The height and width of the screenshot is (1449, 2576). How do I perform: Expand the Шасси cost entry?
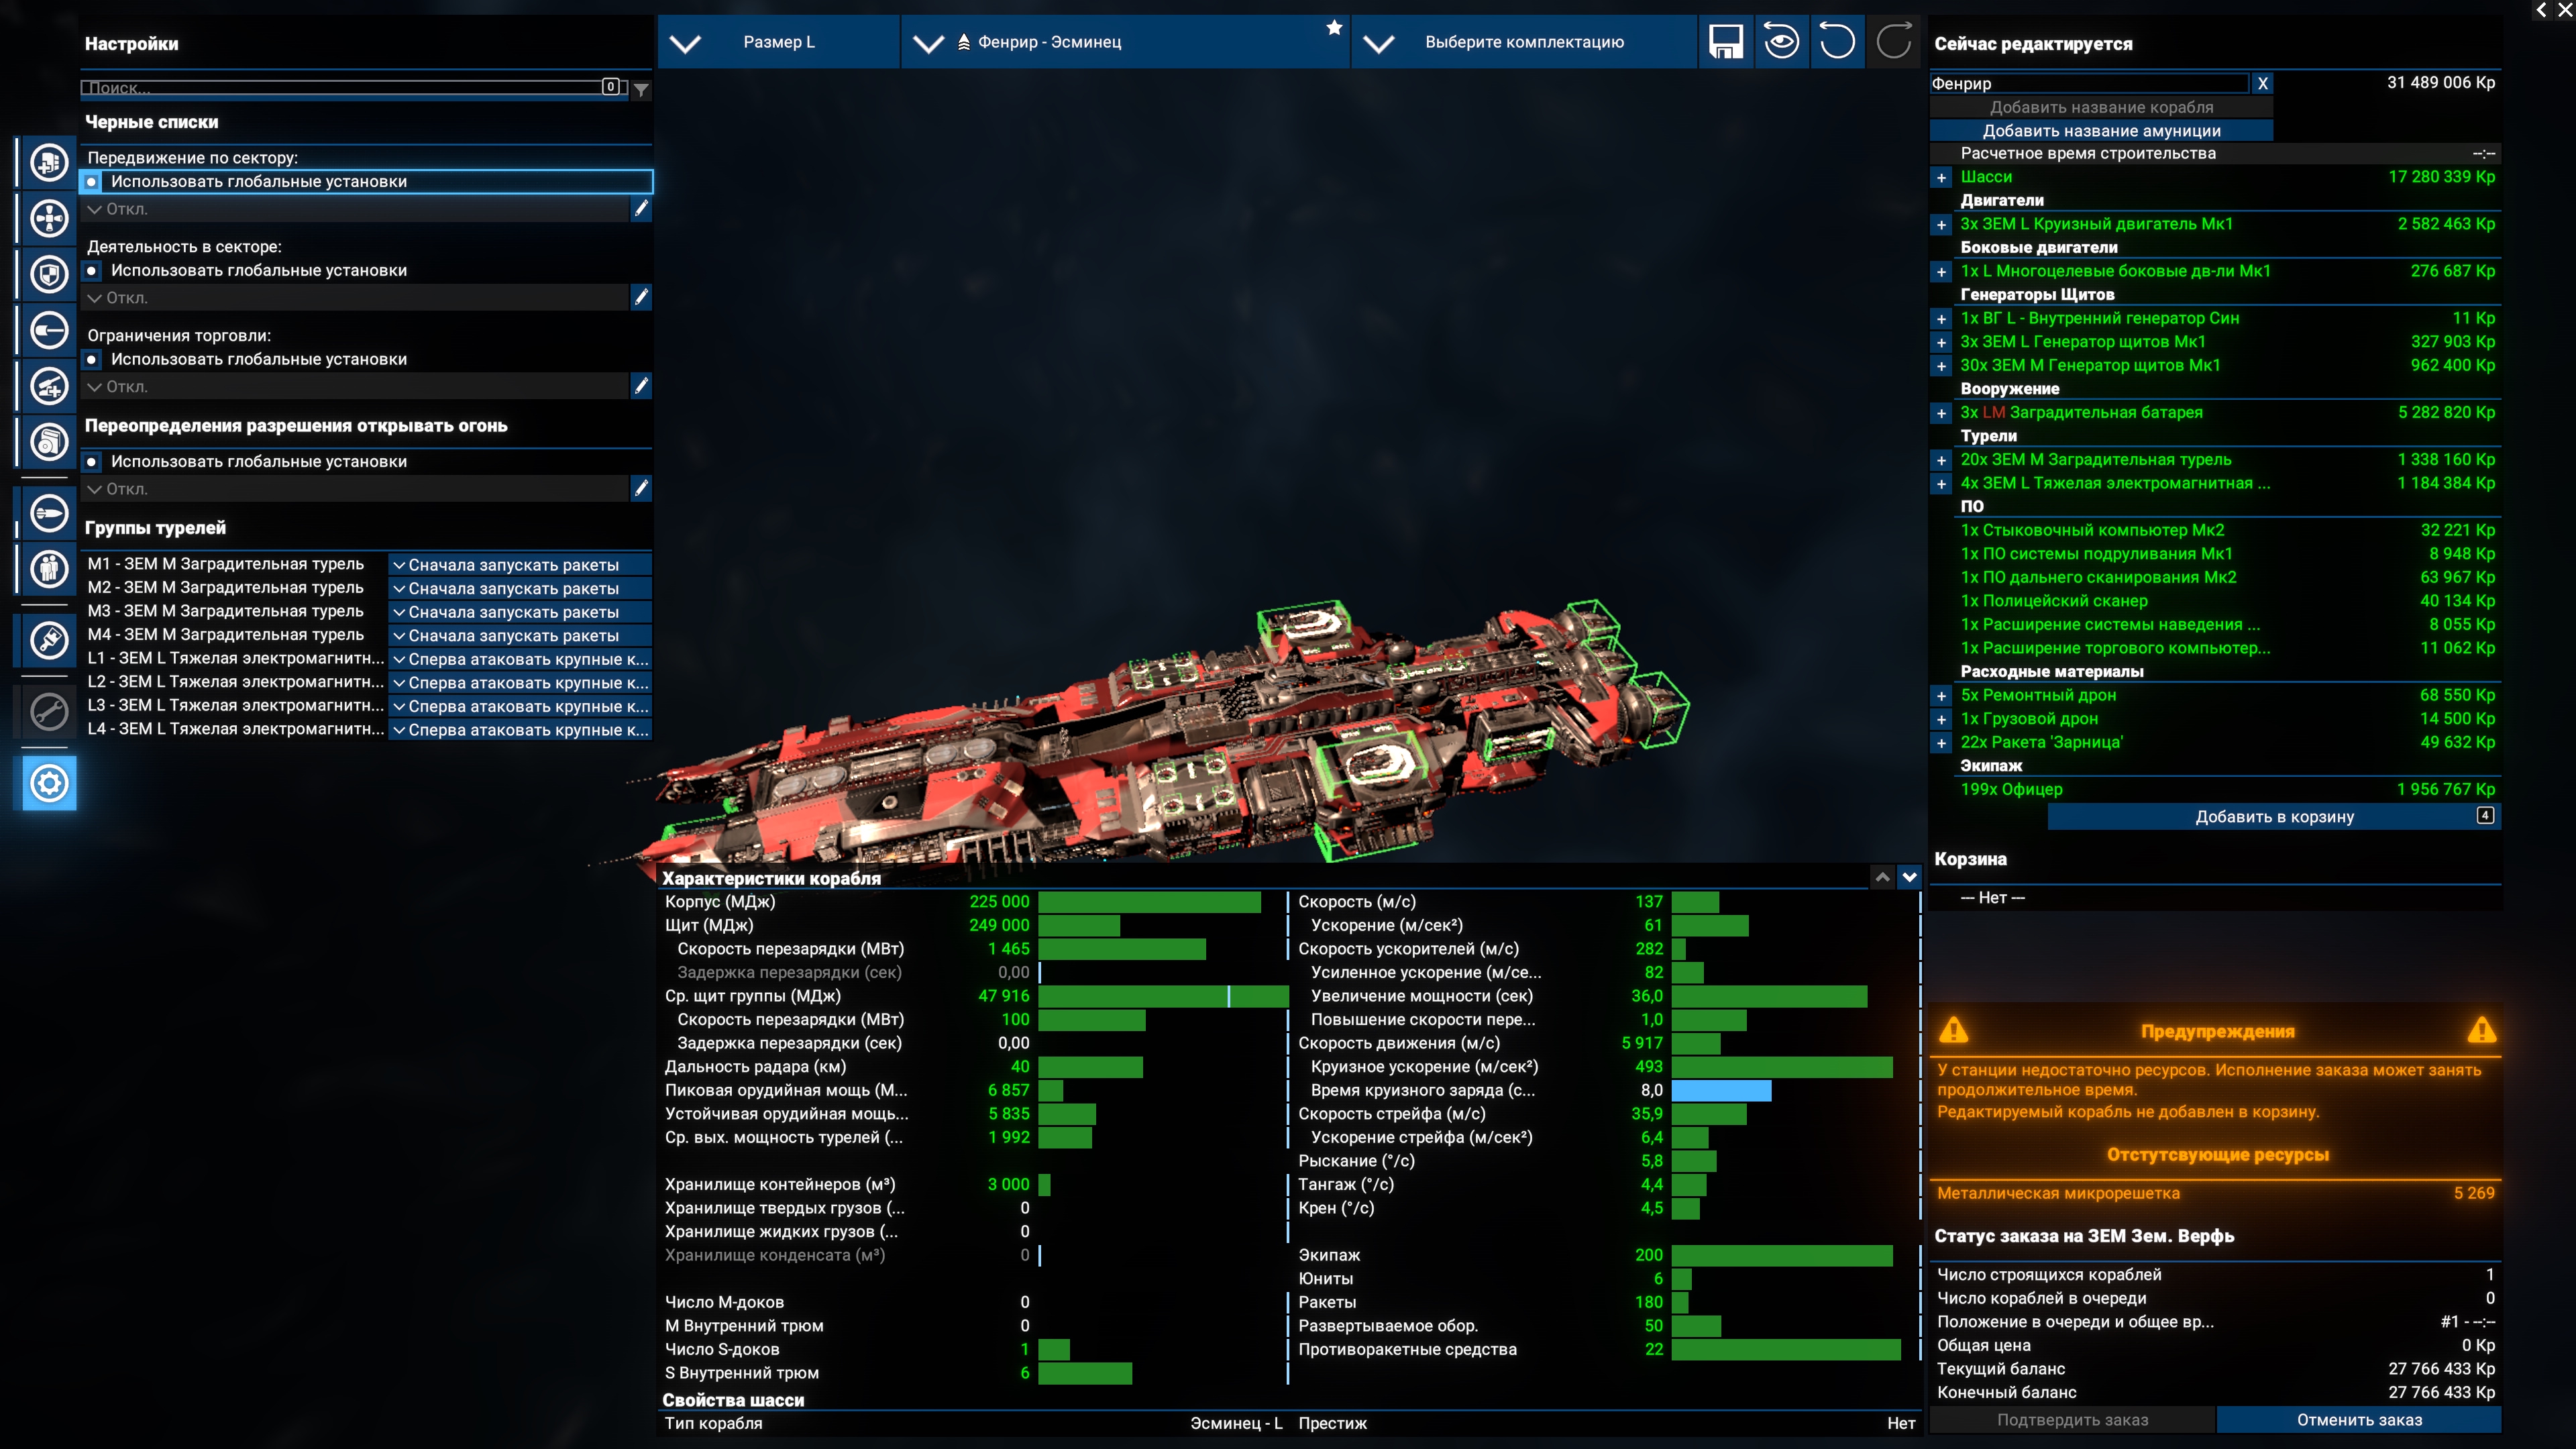coord(1941,178)
